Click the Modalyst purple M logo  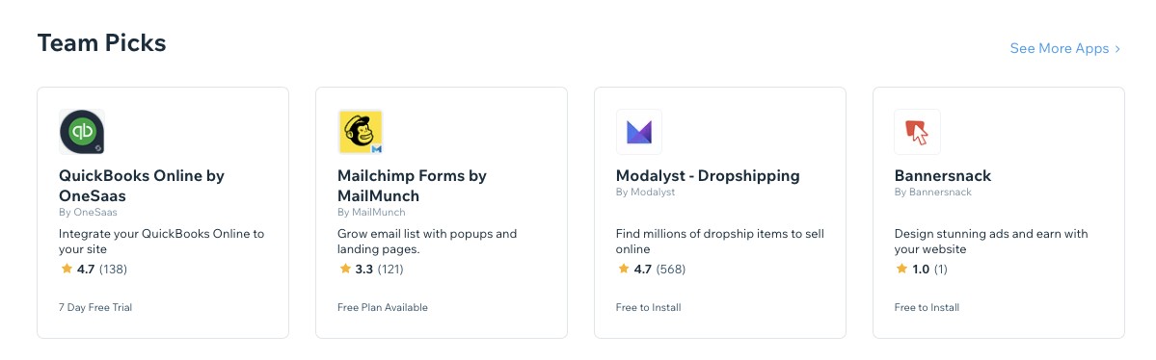click(x=639, y=132)
